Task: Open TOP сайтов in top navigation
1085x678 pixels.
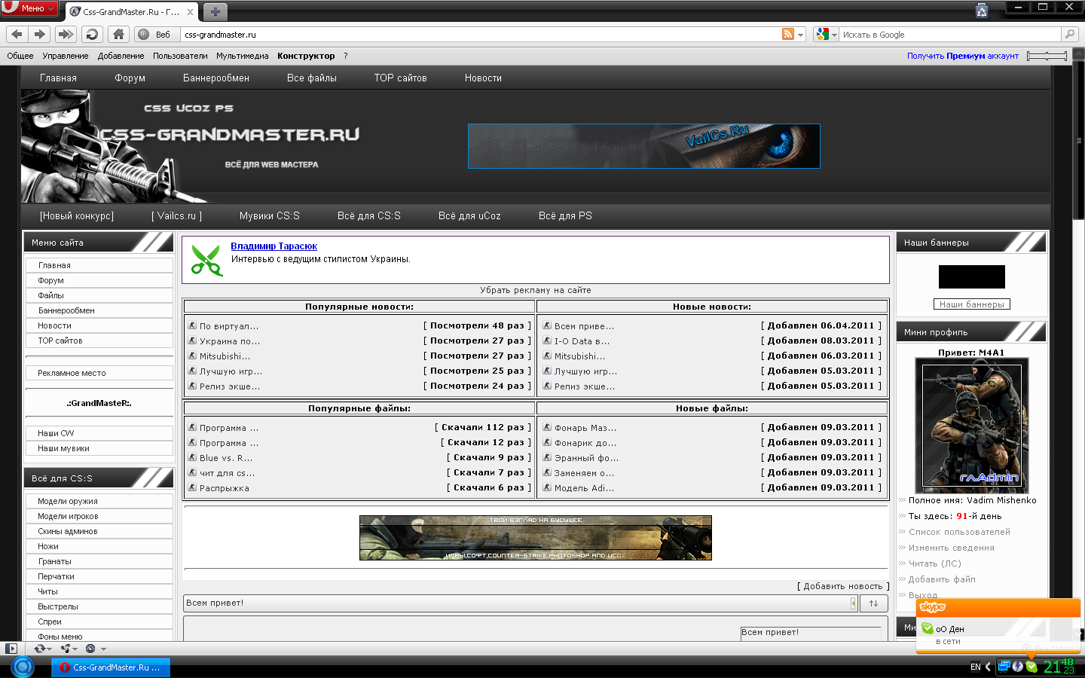Action: (401, 78)
